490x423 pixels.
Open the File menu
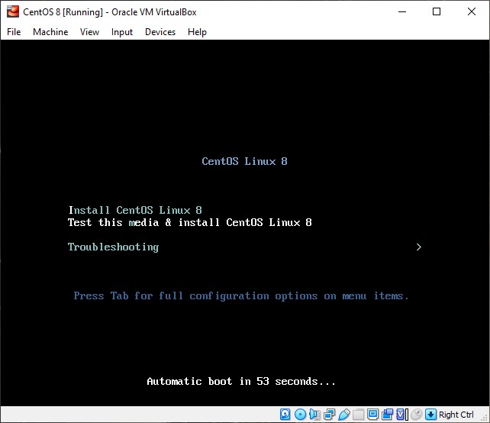tap(14, 32)
